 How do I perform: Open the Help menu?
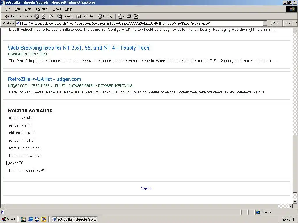pos(69,9)
